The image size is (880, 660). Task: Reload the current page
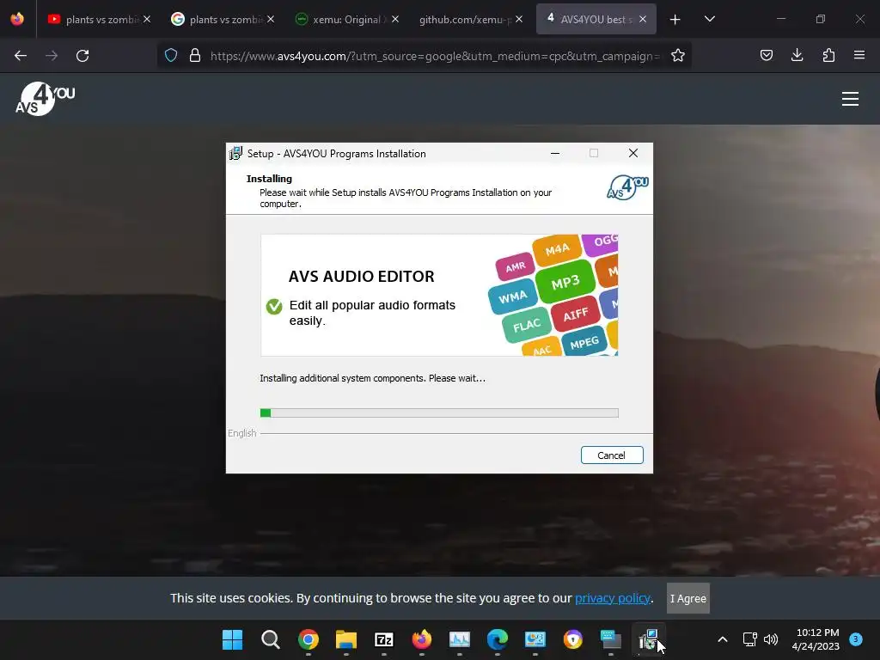click(82, 56)
